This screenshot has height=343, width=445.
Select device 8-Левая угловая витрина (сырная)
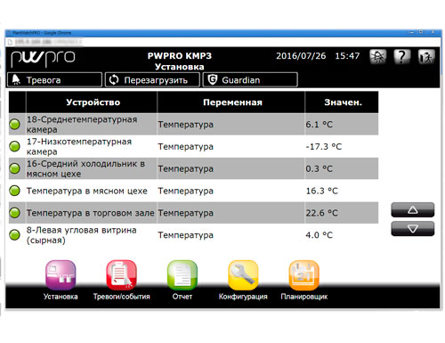(x=82, y=235)
